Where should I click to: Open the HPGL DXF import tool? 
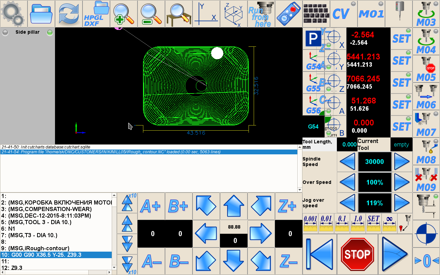point(96,14)
